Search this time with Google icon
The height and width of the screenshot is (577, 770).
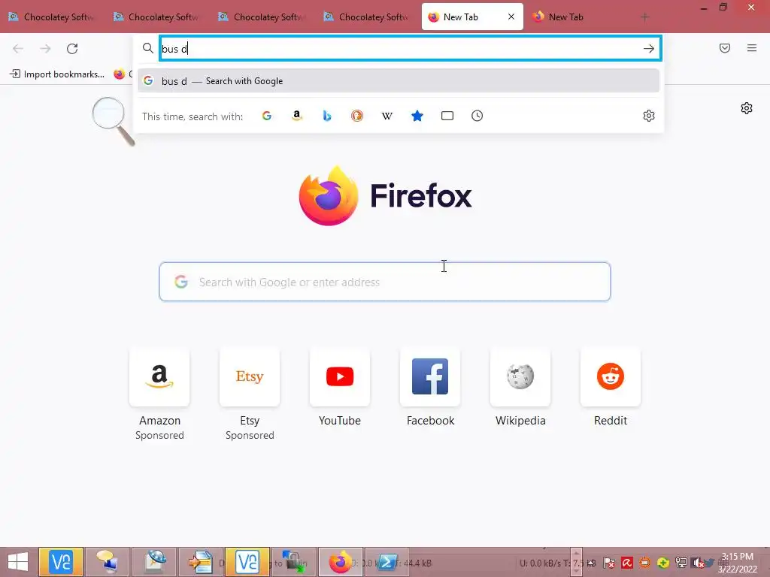point(267,116)
